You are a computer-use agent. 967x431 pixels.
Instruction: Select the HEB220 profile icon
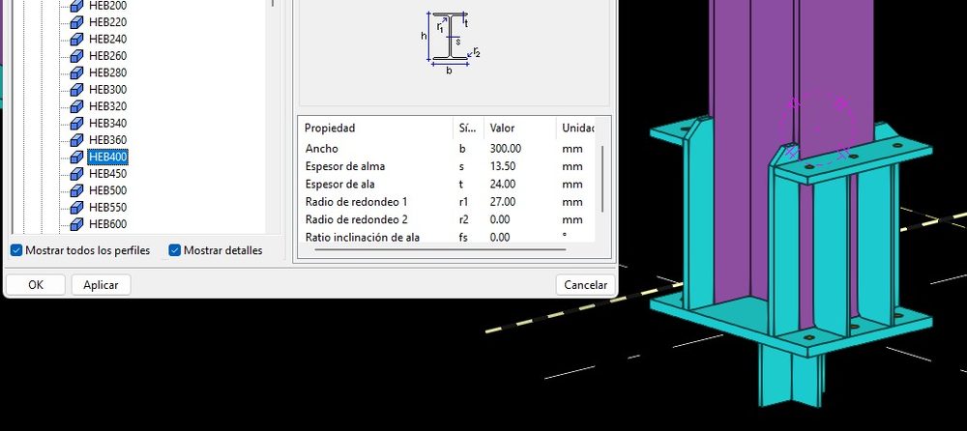click(x=76, y=22)
